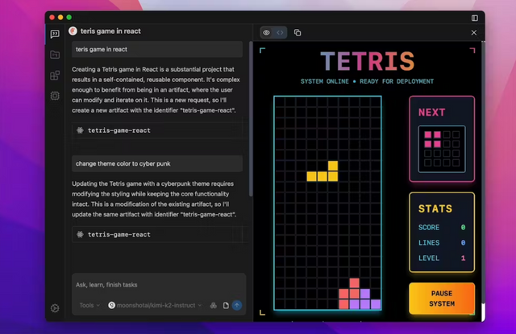Select the 'teris game in react' user message

[x=157, y=49]
